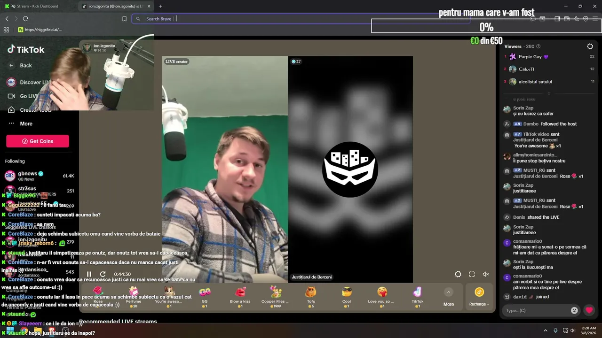Open the taskbar volume control
Screen dimensions: 602x338
[572, 330]
